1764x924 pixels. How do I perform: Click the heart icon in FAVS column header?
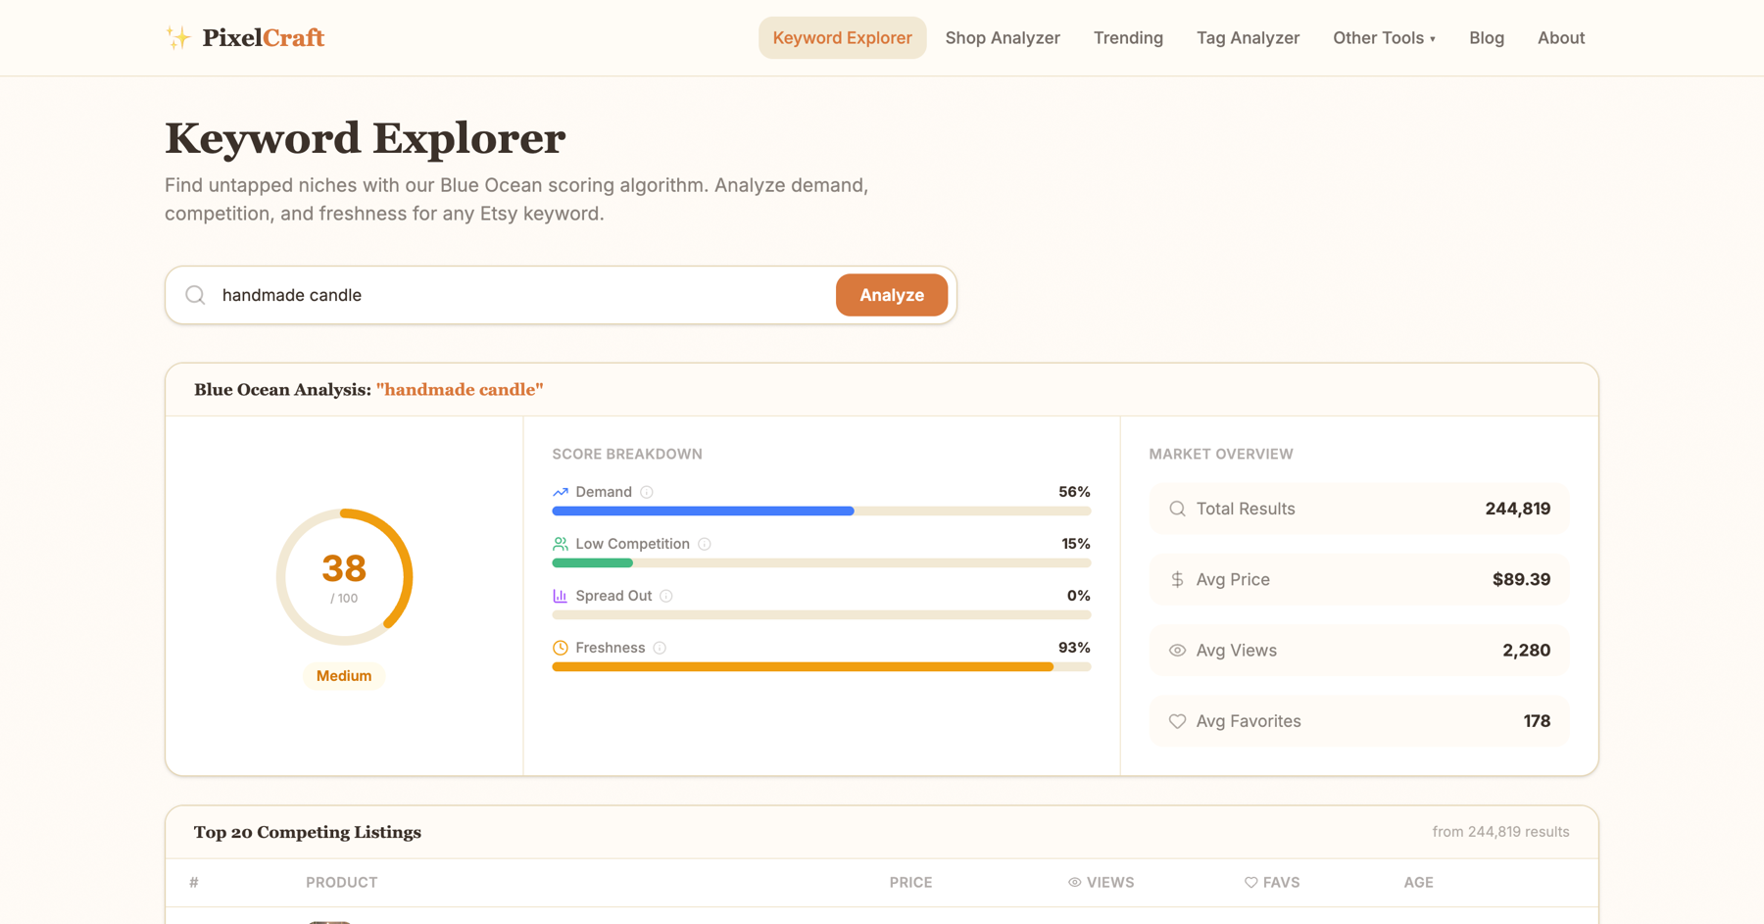1251,883
